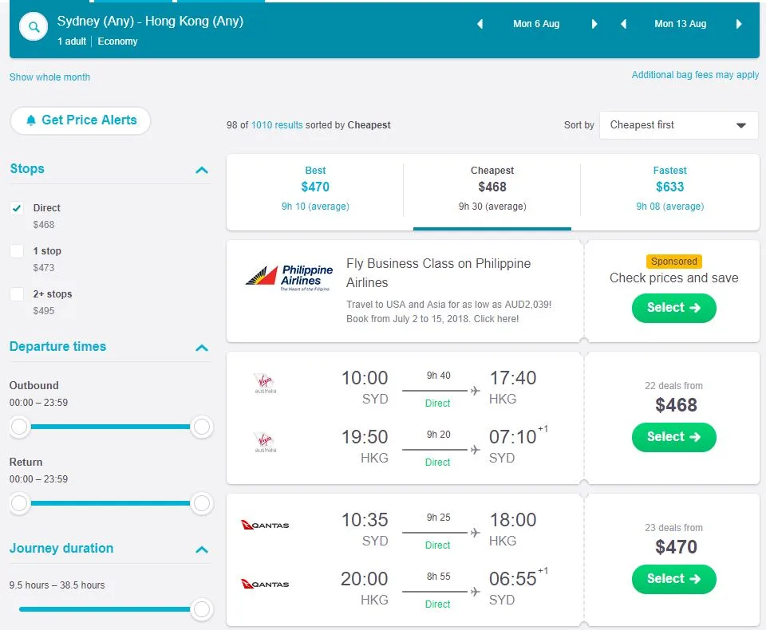Go to previous departure date arrow
The height and width of the screenshot is (630, 766).
tap(480, 24)
